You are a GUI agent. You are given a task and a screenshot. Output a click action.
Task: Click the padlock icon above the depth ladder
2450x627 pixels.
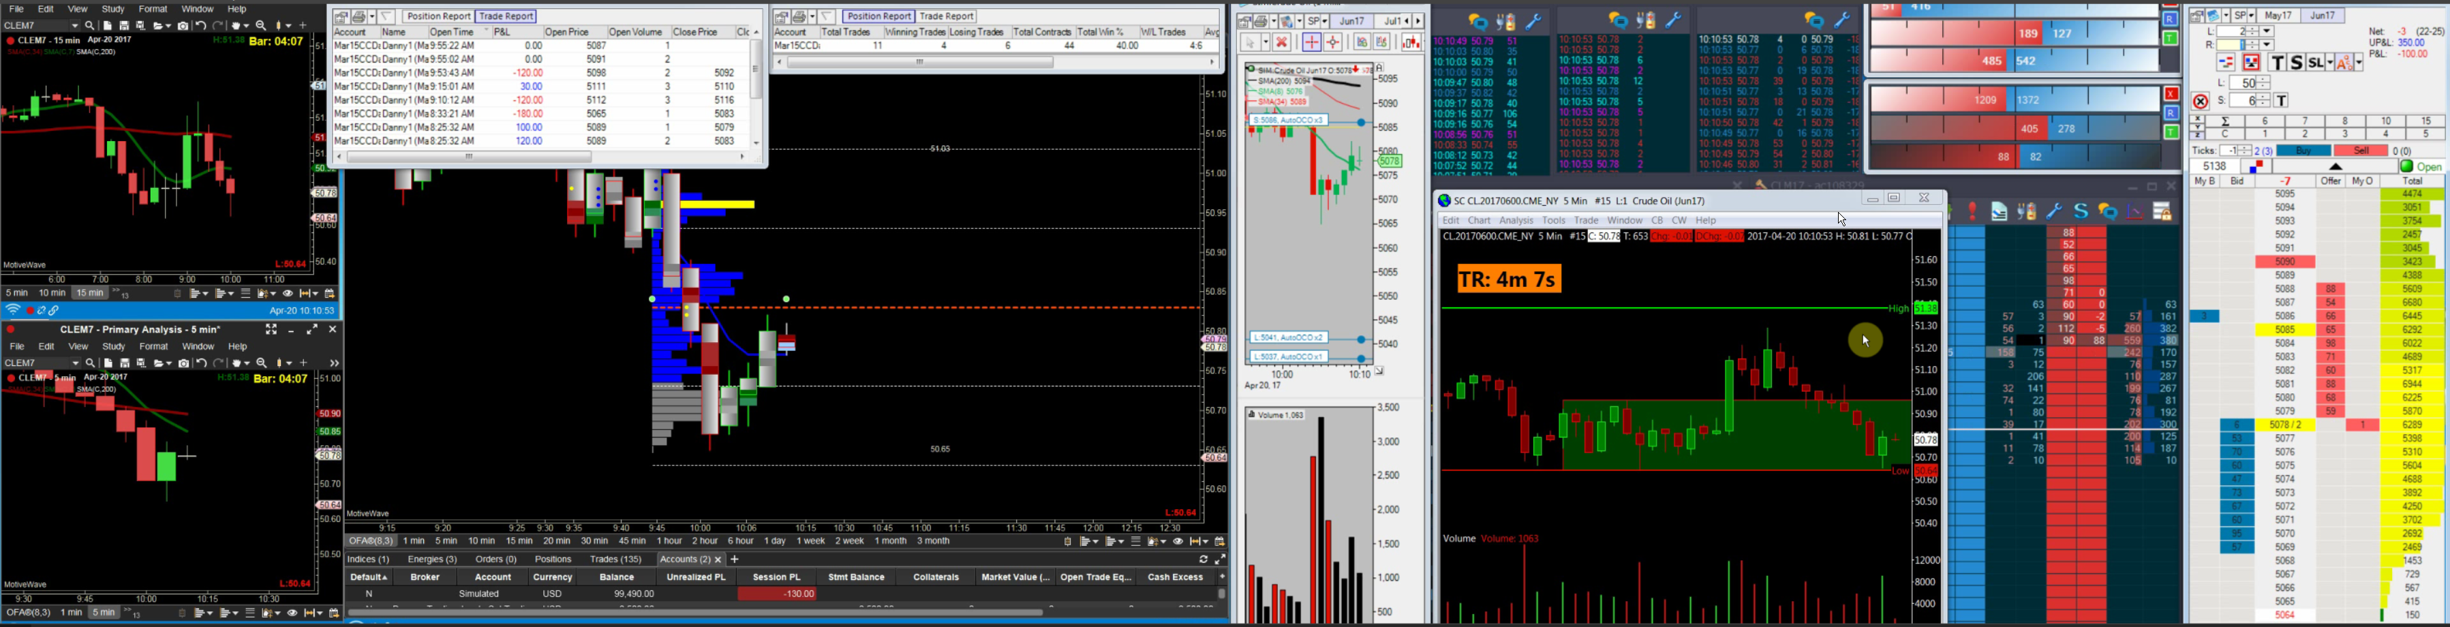point(2163,212)
